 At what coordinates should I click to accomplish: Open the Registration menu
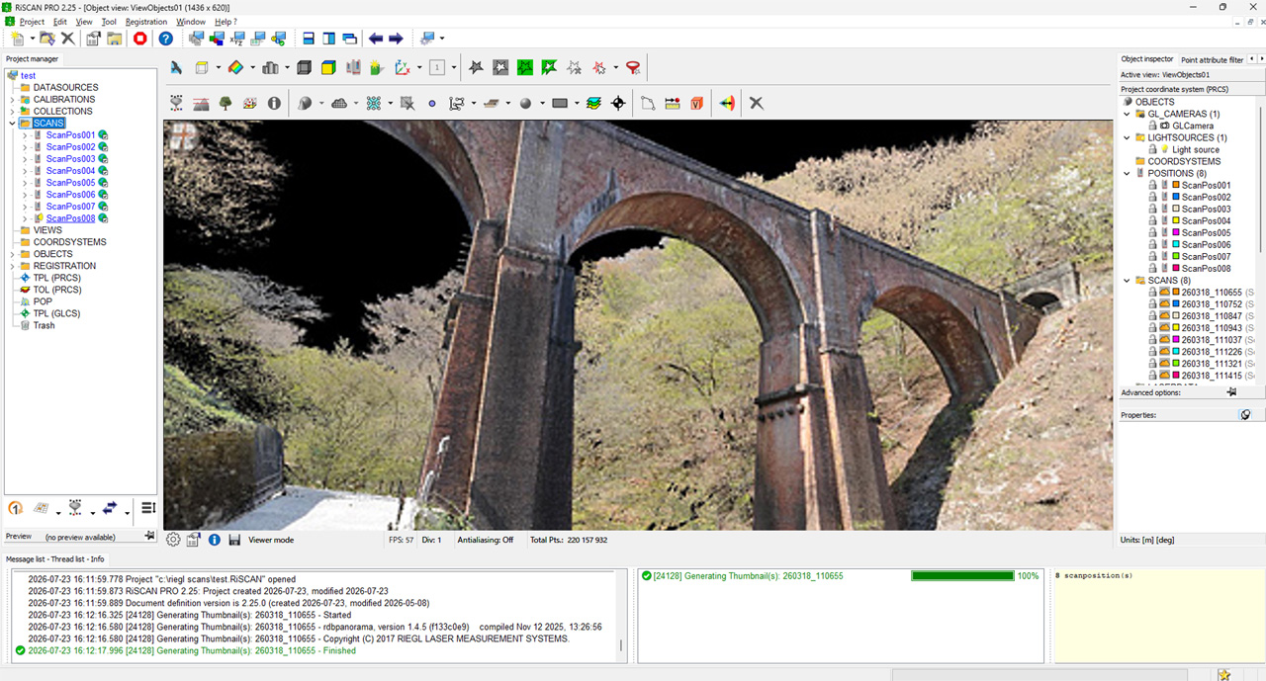coord(146,22)
